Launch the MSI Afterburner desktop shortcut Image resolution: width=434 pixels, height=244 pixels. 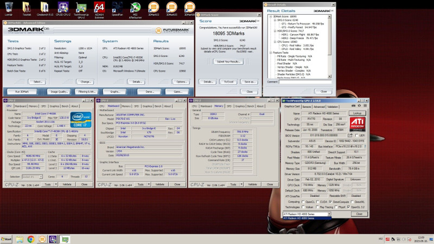coord(135,10)
